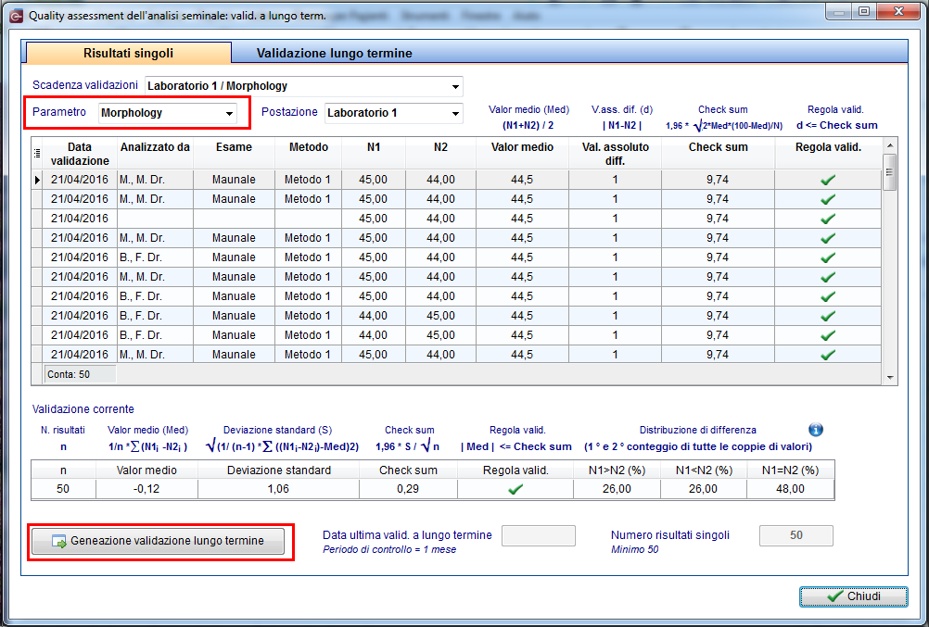Click the table scroll up arrow
This screenshot has height=627, width=929.
889,145
